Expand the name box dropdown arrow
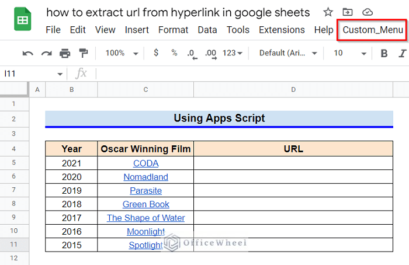The image size is (409, 265). click(60, 74)
